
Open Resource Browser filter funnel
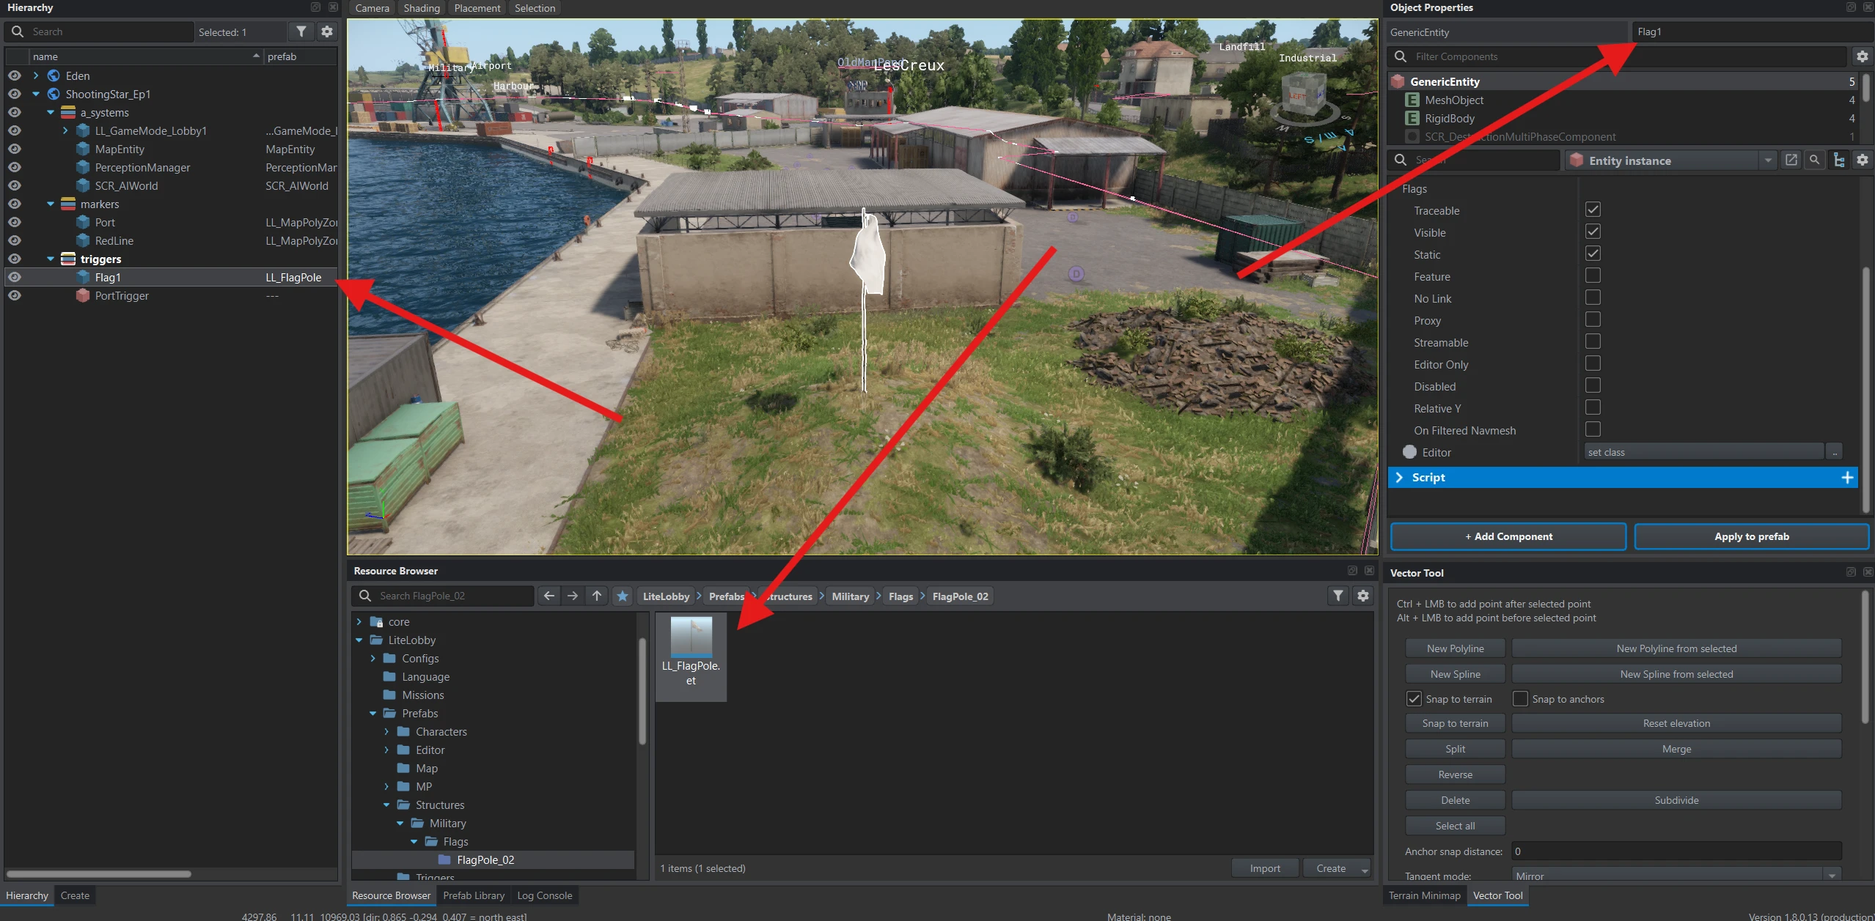(x=1338, y=596)
